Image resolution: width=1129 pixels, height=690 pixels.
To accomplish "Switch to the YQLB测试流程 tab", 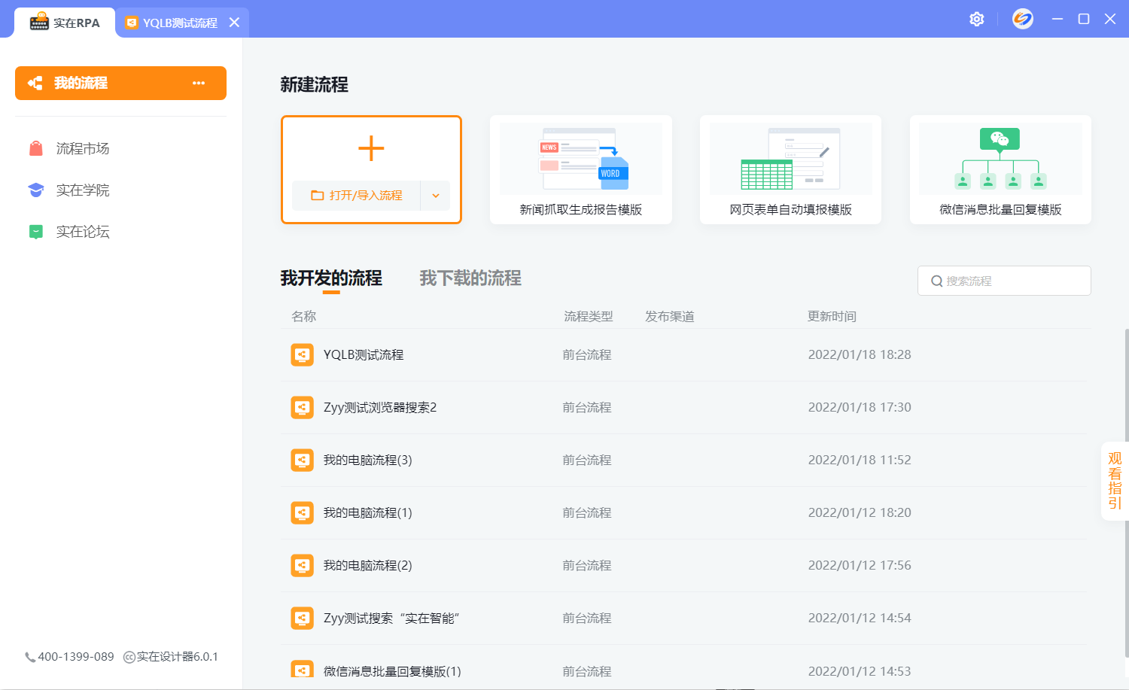I will pyautogui.click(x=182, y=23).
